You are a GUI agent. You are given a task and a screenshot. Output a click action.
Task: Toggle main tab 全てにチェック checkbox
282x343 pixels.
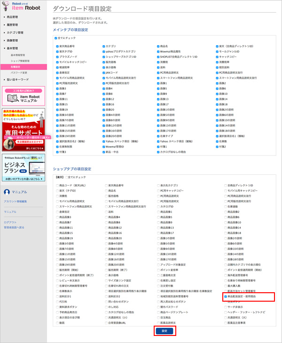55,38
